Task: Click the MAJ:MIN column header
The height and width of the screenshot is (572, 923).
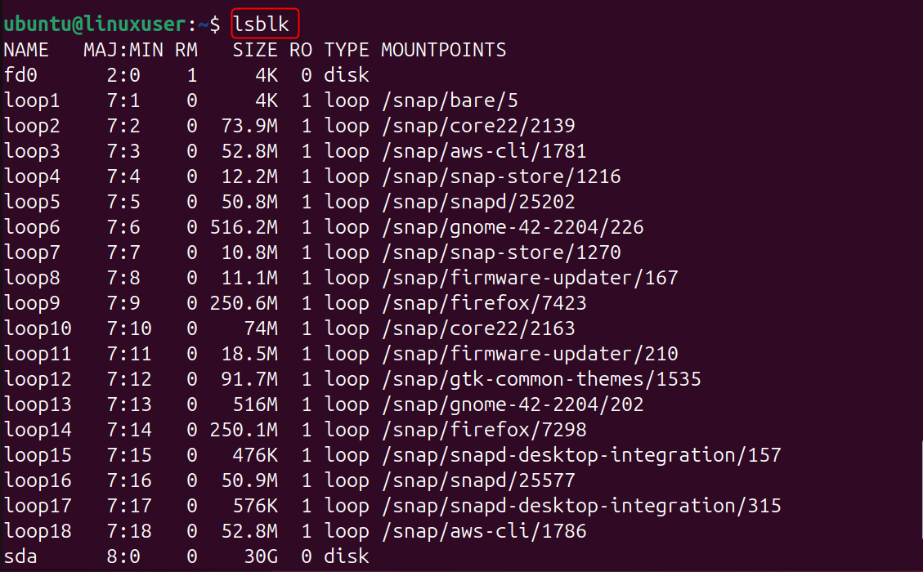Action: coord(123,50)
